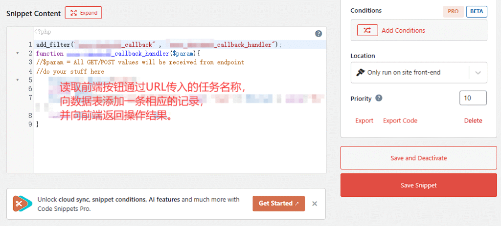The image size is (501, 226).
Task: Click the BETA badge next to Conditions
Action: point(477,12)
